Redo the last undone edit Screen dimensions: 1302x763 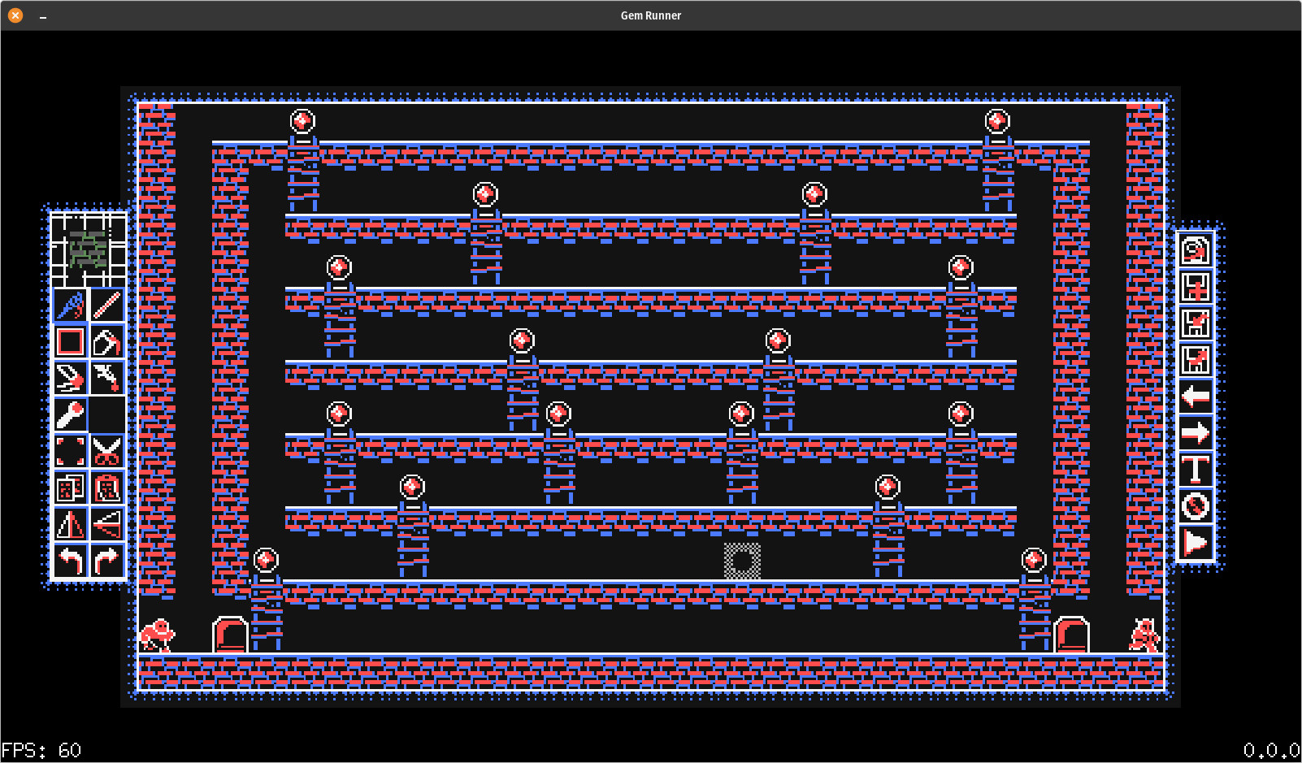107,561
